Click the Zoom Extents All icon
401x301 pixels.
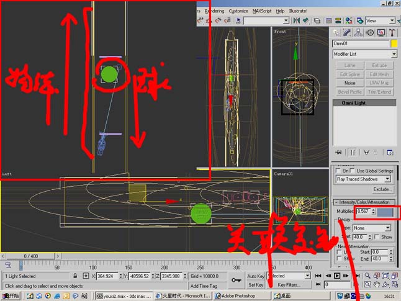coord(395,276)
